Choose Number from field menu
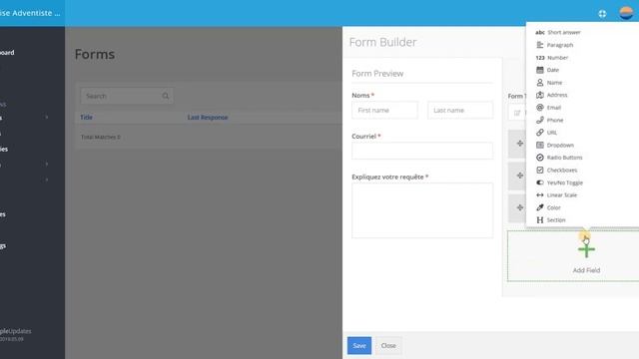 coord(557,58)
